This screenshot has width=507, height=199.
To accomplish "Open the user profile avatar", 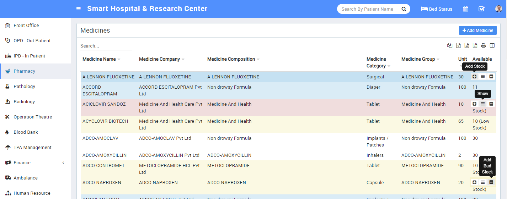I will click(x=498, y=9).
